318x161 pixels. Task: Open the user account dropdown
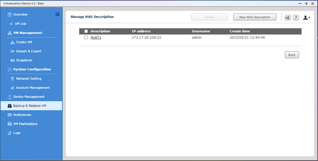click(x=307, y=18)
